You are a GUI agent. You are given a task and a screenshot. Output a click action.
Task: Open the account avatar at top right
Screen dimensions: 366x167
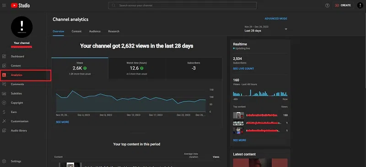(x=360, y=5)
